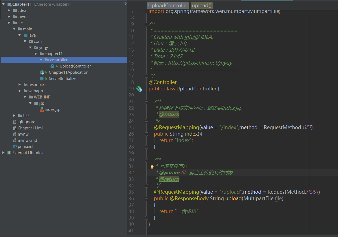Fold the index() method on line 26

point(146,134)
